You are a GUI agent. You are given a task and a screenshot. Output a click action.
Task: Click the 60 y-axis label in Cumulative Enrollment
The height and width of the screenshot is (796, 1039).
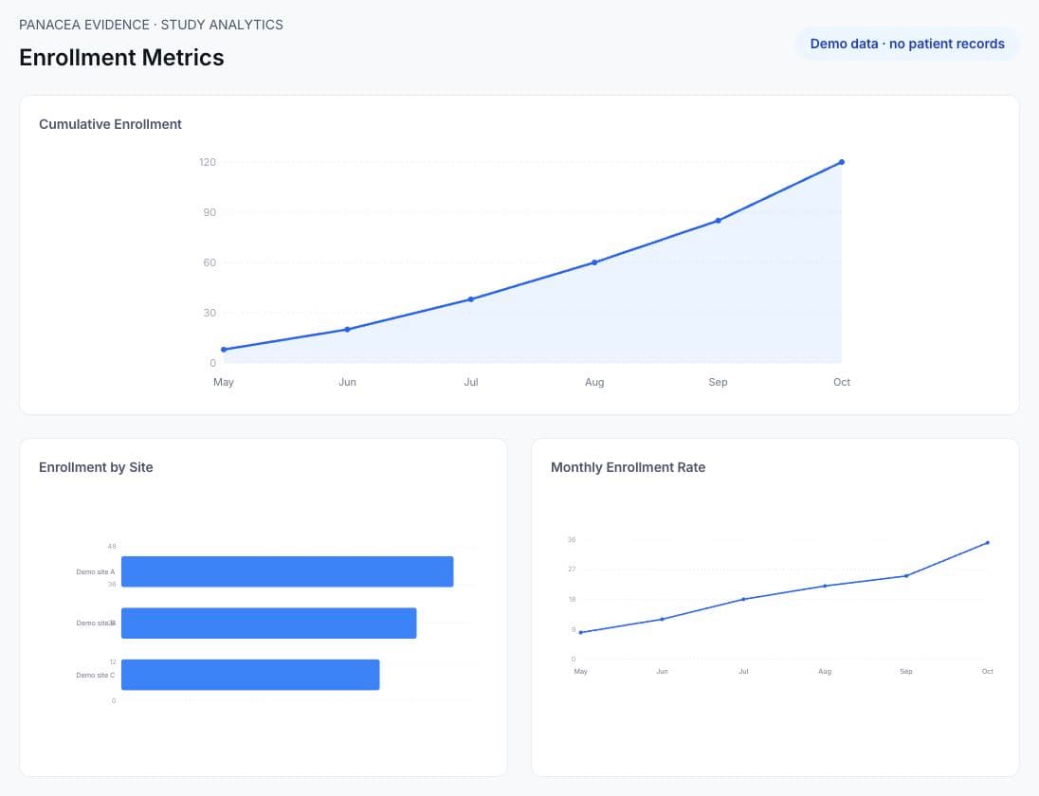[210, 262]
